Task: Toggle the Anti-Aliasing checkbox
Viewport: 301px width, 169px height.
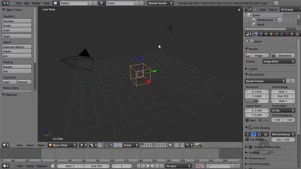Action: point(251,128)
